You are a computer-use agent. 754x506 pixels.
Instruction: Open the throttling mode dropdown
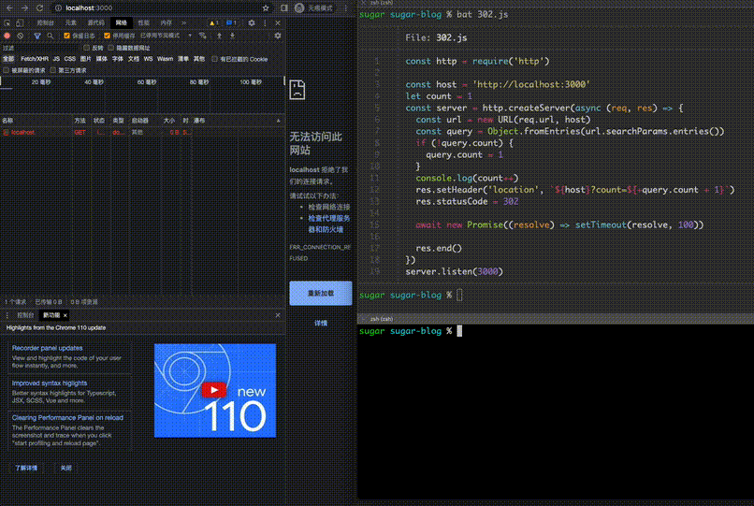point(166,36)
